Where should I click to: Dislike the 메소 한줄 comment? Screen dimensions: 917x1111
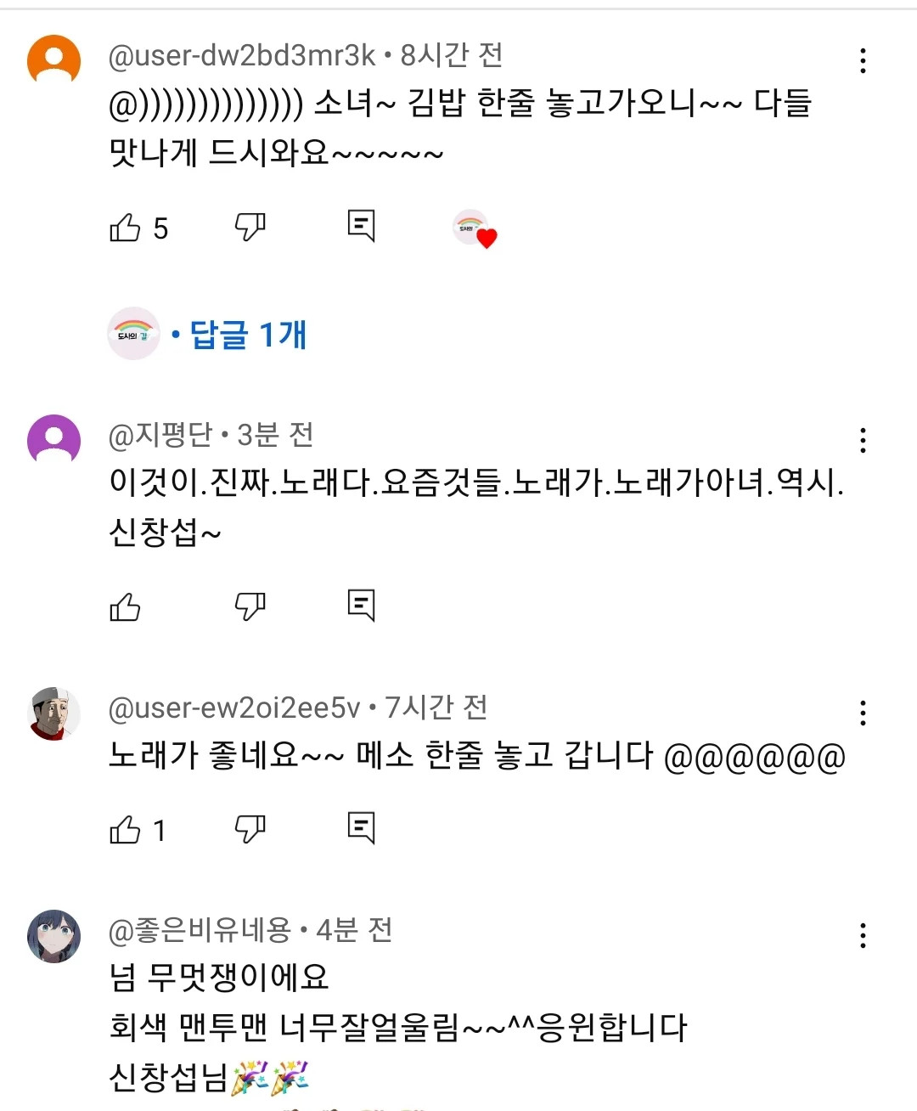click(250, 829)
